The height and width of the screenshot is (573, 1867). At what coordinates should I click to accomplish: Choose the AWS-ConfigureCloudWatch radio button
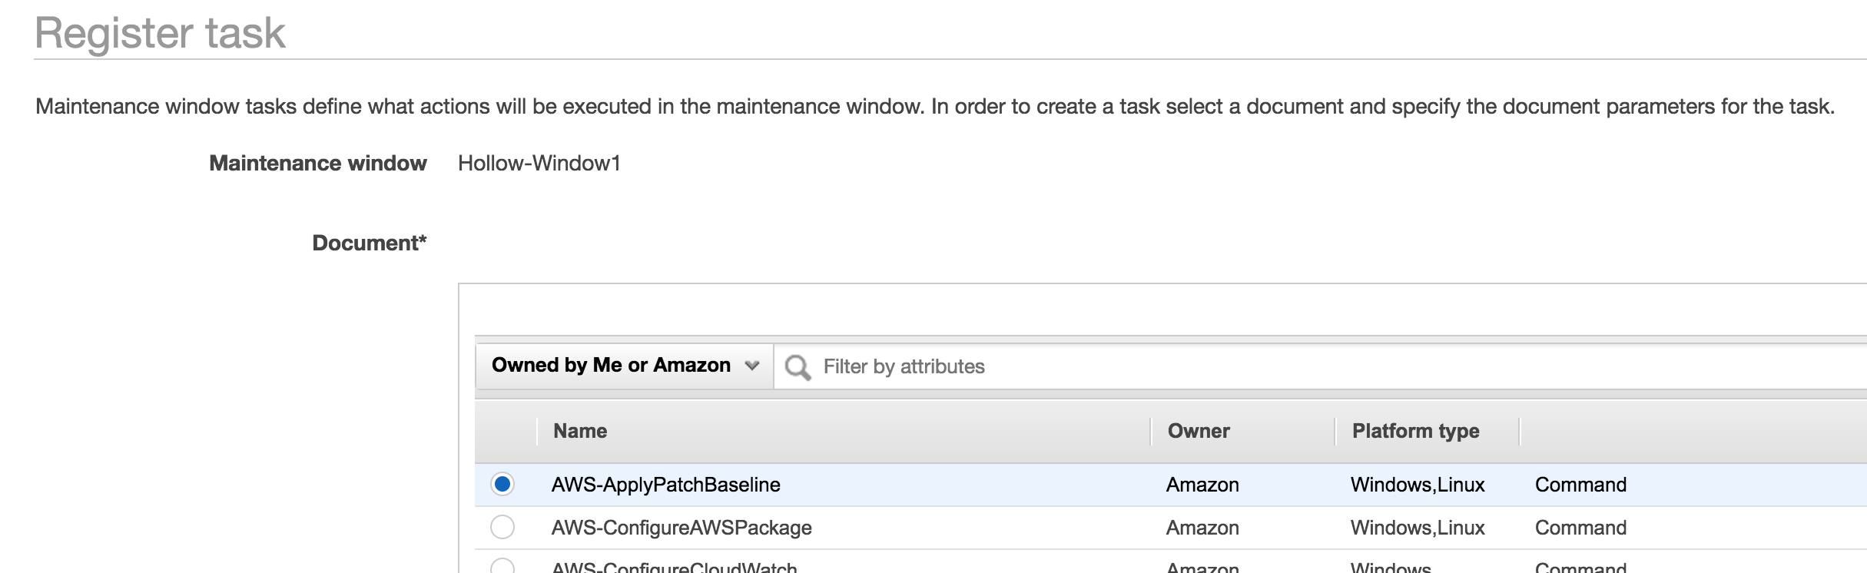point(502,567)
